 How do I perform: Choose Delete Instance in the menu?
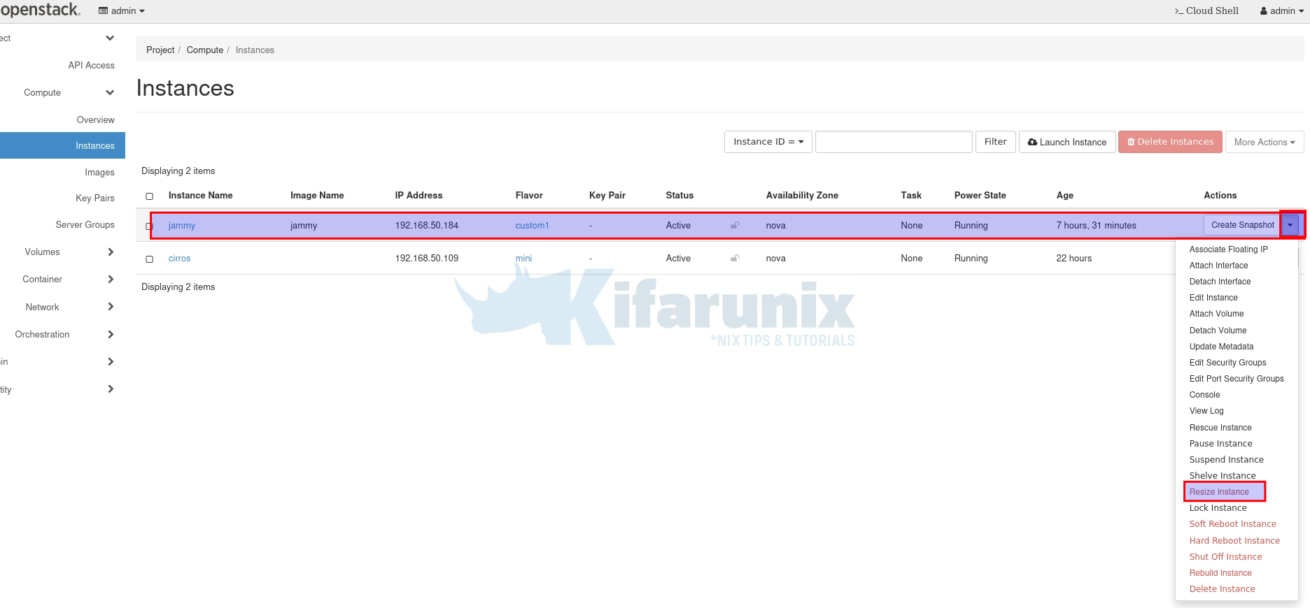pos(1222,589)
